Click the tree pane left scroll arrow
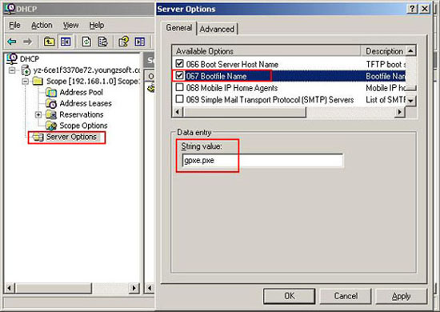The height and width of the screenshot is (312, 440). tap(10, 288)
